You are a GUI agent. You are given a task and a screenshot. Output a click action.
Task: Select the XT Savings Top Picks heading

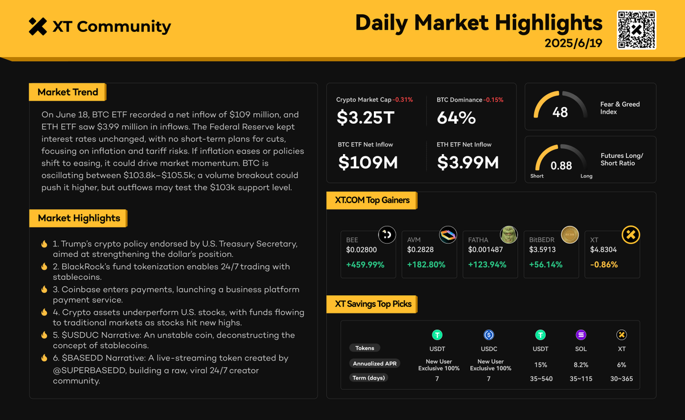click(x=372, y=304)
